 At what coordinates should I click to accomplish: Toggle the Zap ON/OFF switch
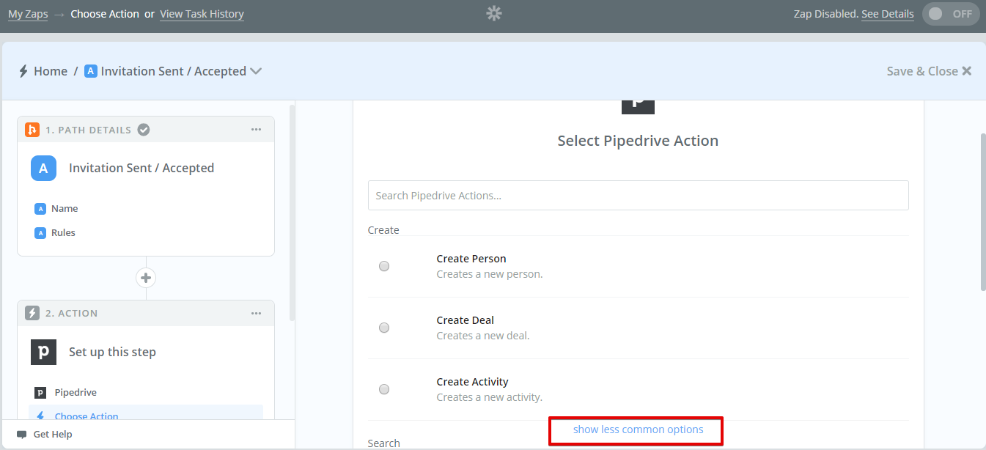tap(951, 14)
